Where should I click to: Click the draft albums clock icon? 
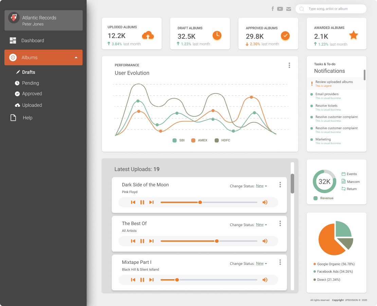pos(217,35)
